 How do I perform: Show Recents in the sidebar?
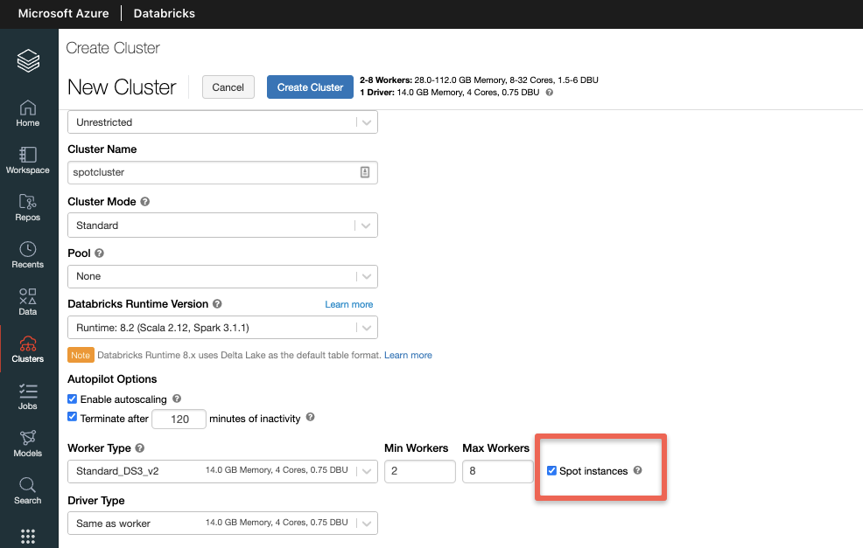[28, 254]
